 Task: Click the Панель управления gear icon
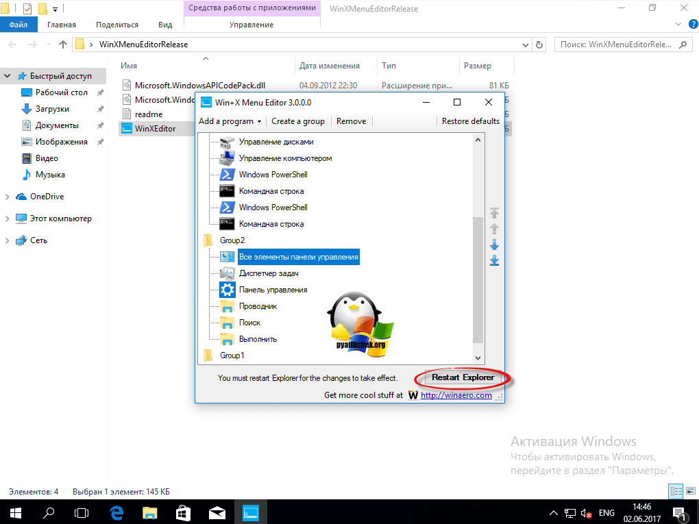pos(228,290)
